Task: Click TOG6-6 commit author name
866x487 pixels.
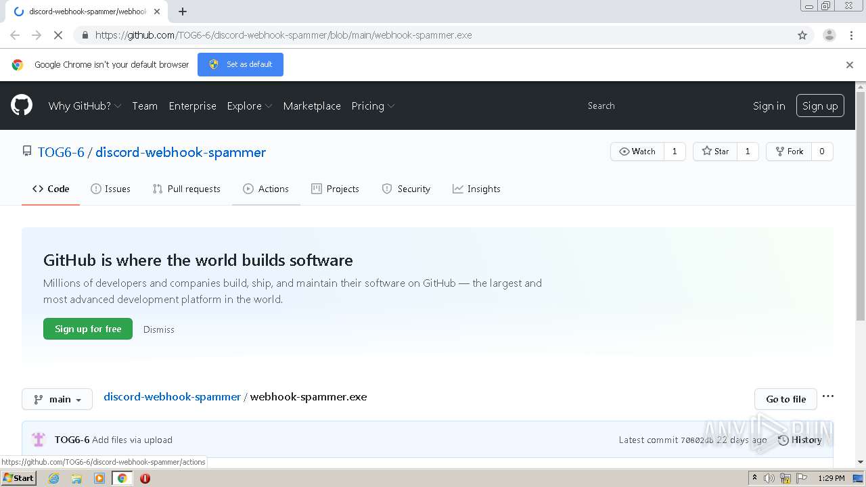Action: [x=72, y=440]
